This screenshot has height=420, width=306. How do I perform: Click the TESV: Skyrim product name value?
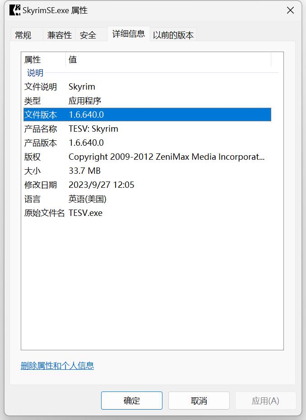(x=93, y=129)
